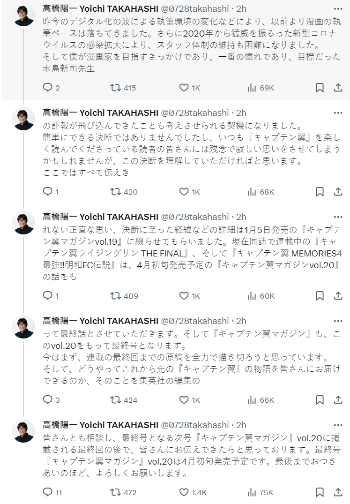Open more options on the last tweet
The width and height of the screenshot is (350, 504).
point(338,425)
